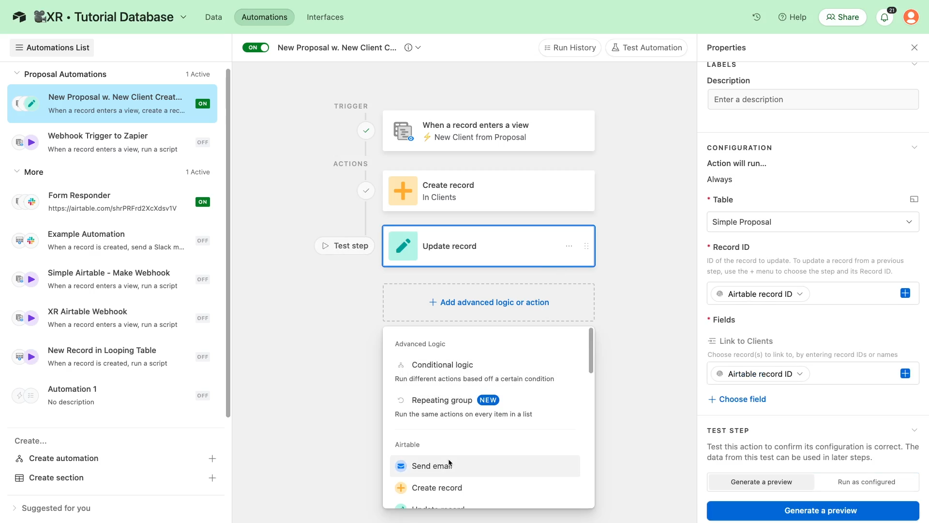Viewport: 929px width, 523px height.
Task: Open Run History
Action: pos(570,47)
